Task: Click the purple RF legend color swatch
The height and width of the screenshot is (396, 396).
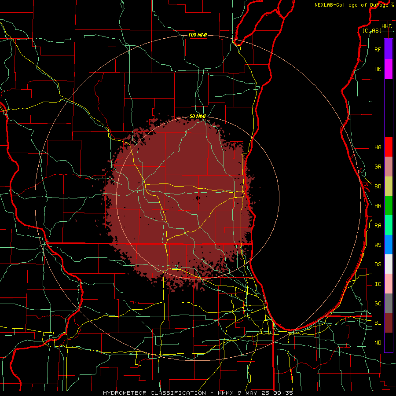Action: [389, 49]
